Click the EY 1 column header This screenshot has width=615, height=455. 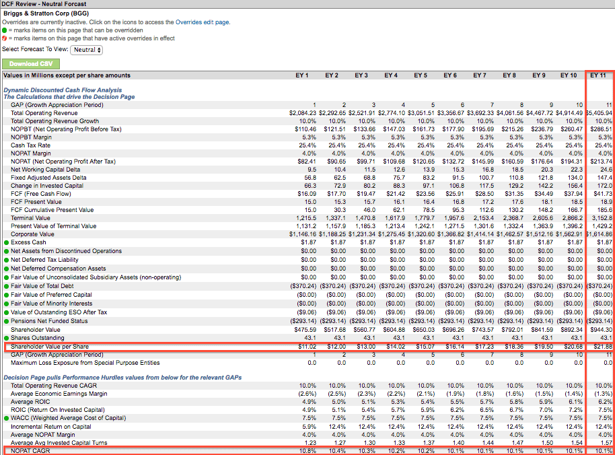tap(302, 75)
